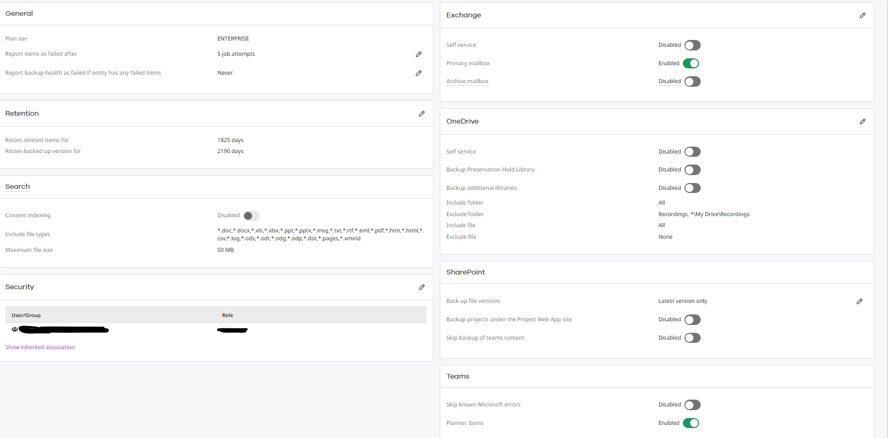
Task: Click the Role column header
Action: pos(227,315)
